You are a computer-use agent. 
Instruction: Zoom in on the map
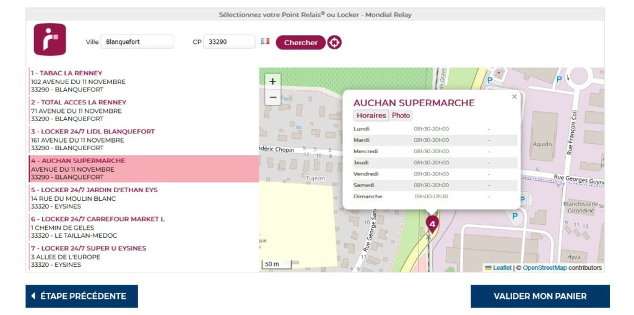coord(272,82)
